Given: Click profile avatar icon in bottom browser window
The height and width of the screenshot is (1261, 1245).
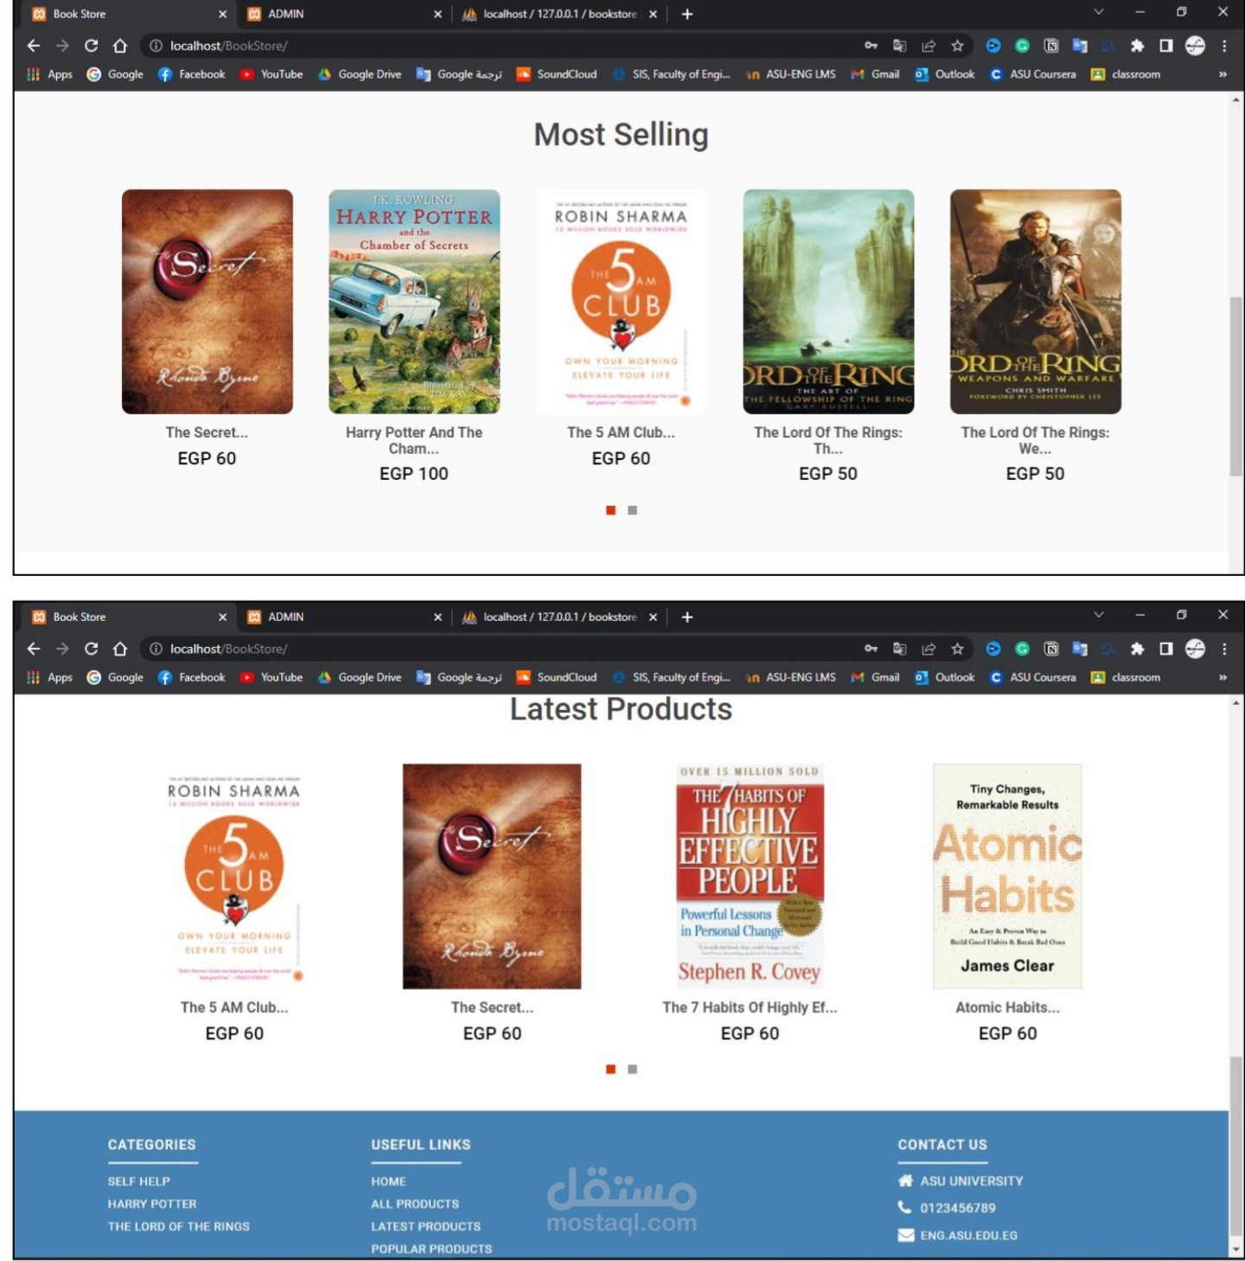Looking at the screenshot, I should [x=1195, y=649].
